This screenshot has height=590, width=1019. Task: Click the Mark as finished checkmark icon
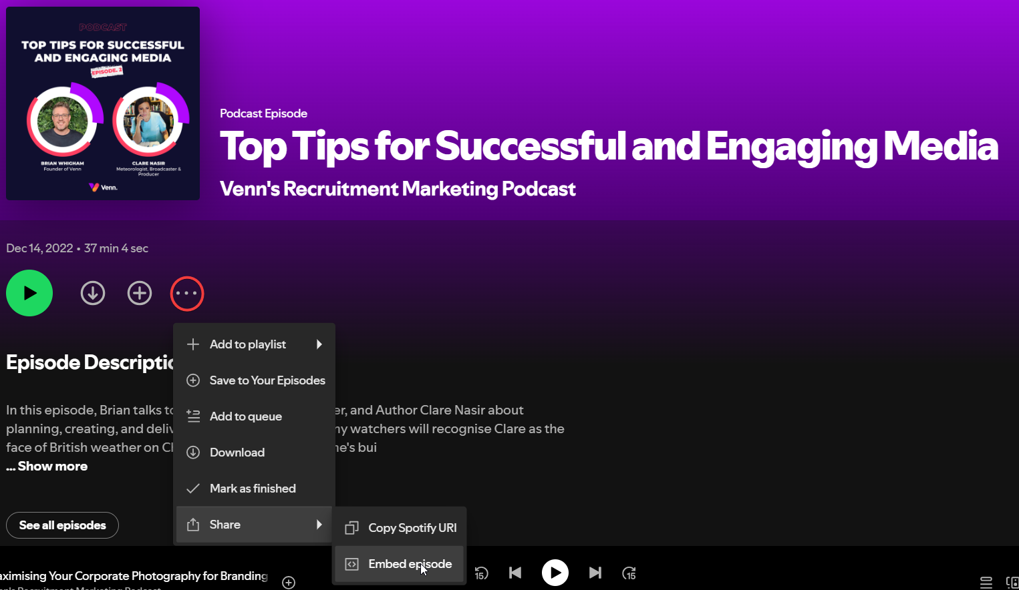[193, 489]
